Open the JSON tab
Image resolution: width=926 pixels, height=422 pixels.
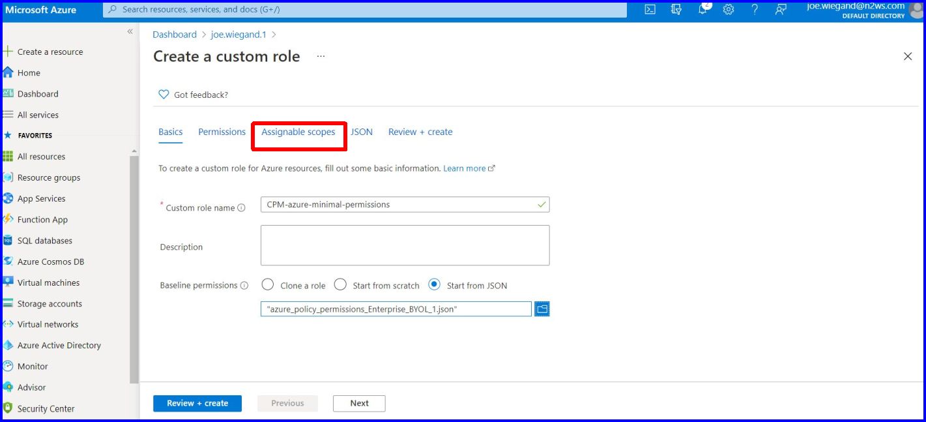point(362,132)
